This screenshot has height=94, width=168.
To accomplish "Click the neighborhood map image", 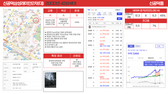I will [x=22, y=34].
